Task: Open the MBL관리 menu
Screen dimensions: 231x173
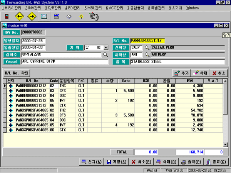Action: (x=93, y=8)
